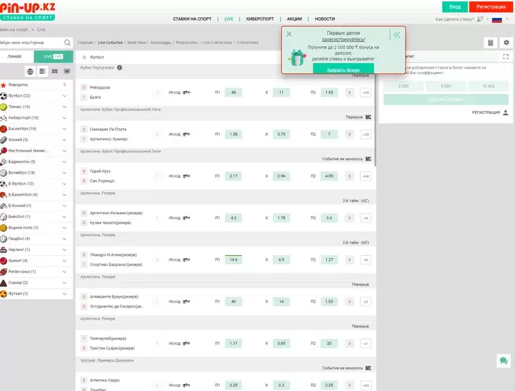Open the how-to-bet help icon
Image resolution: width=515 pixels, height=391 pixels.
click(480, 19)
